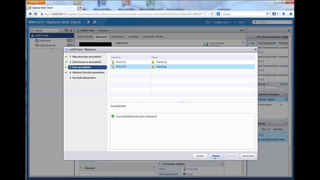Click the green compatibility success icon
Viewport: 320px width, 180px height.
click(113, 116)
